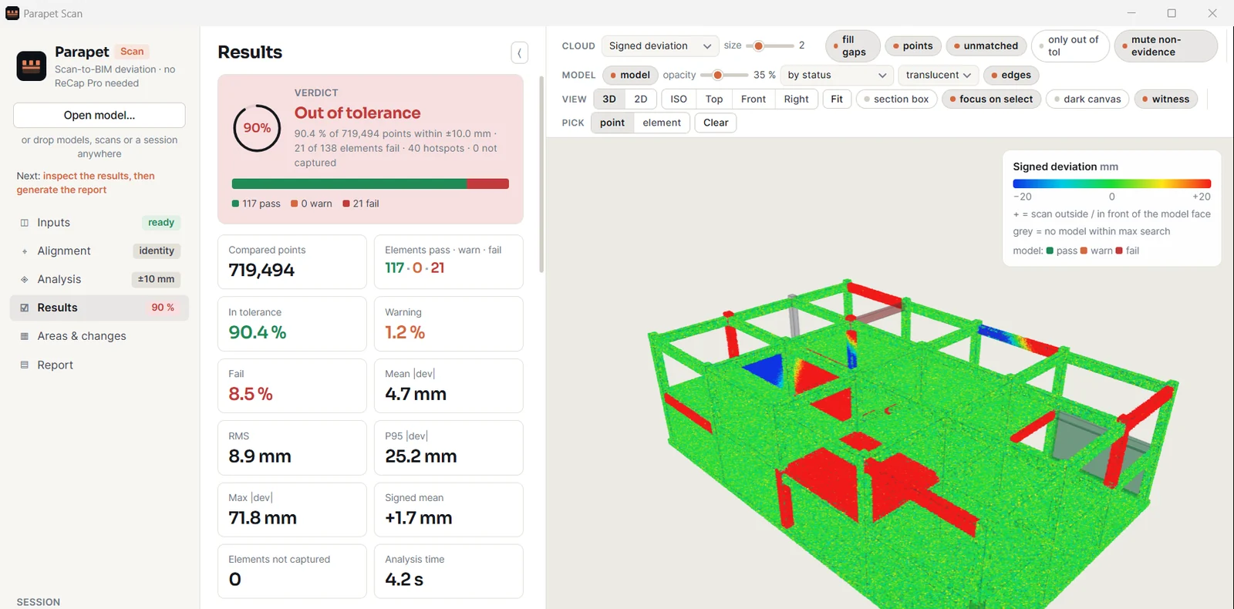Open the Signed deviation cloud dropdown
This screenshot has width=1234, height=609.
coord(660,46)
